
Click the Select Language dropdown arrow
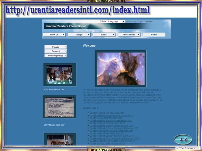123,22
